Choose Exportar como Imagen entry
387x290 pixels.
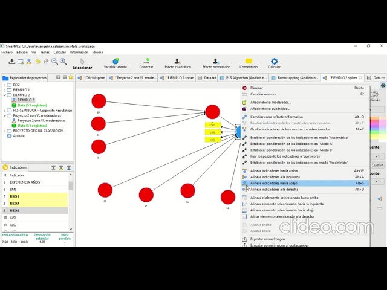pos(305,239)
